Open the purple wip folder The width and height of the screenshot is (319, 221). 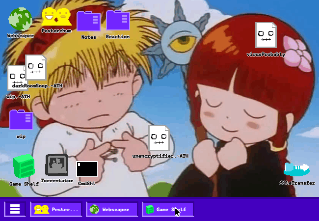21,120
